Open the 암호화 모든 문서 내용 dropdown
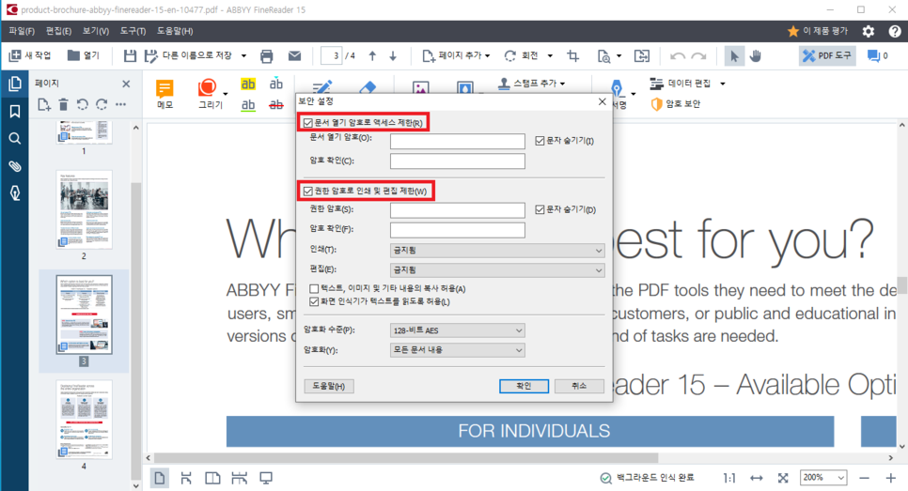 (x=458, y=350)
